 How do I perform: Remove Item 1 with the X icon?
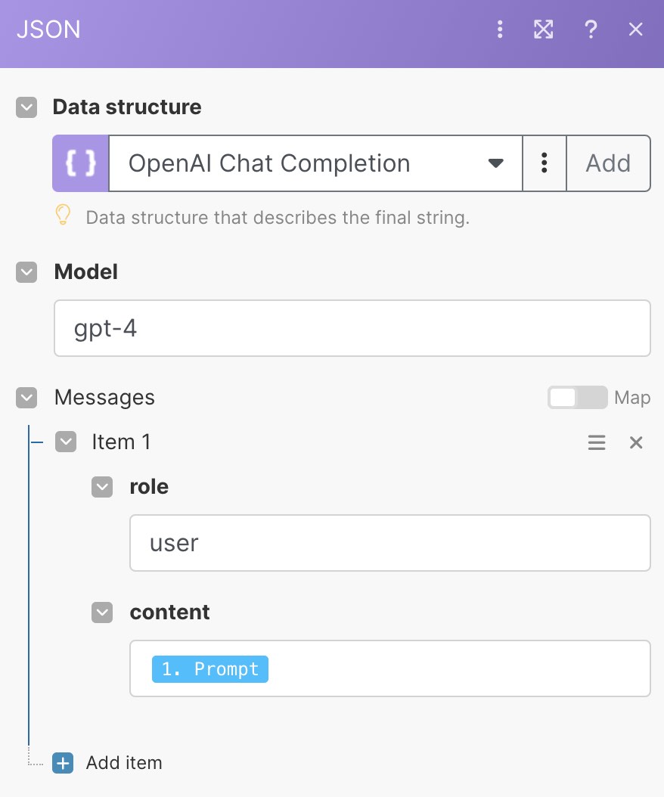pyautogui.click(x=636, y=442)
